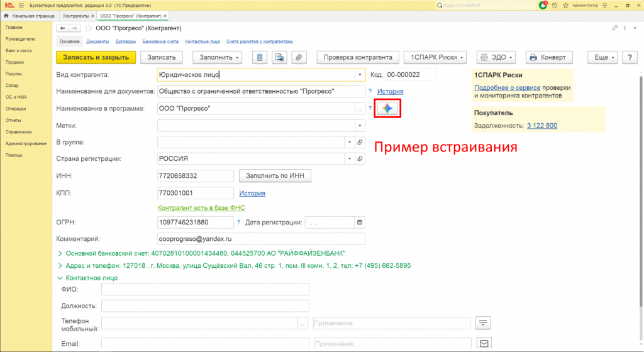Click Записать и закрыть button

pyautogui.click(x=96, y=57)
